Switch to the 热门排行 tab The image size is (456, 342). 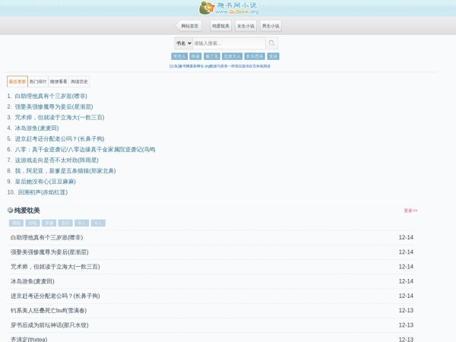[x=38, y=81]
